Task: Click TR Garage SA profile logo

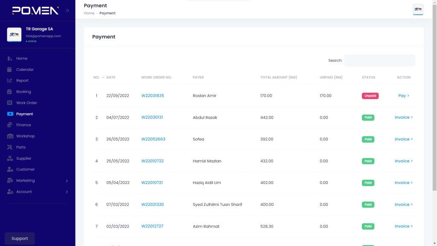Action: [14, 35]
